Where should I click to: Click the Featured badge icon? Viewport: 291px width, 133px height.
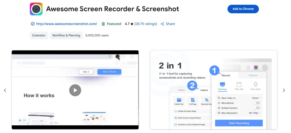tap(103, 24)
